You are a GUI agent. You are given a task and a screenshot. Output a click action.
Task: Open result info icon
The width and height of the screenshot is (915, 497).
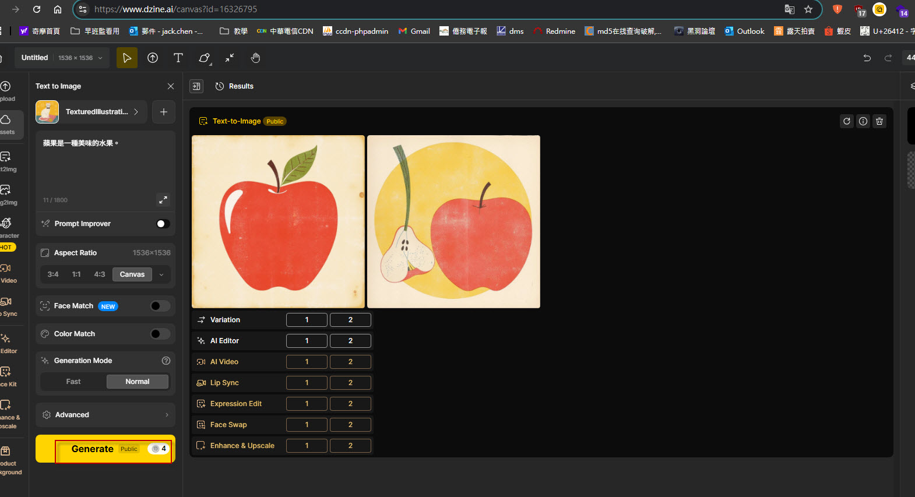[863, 121]
